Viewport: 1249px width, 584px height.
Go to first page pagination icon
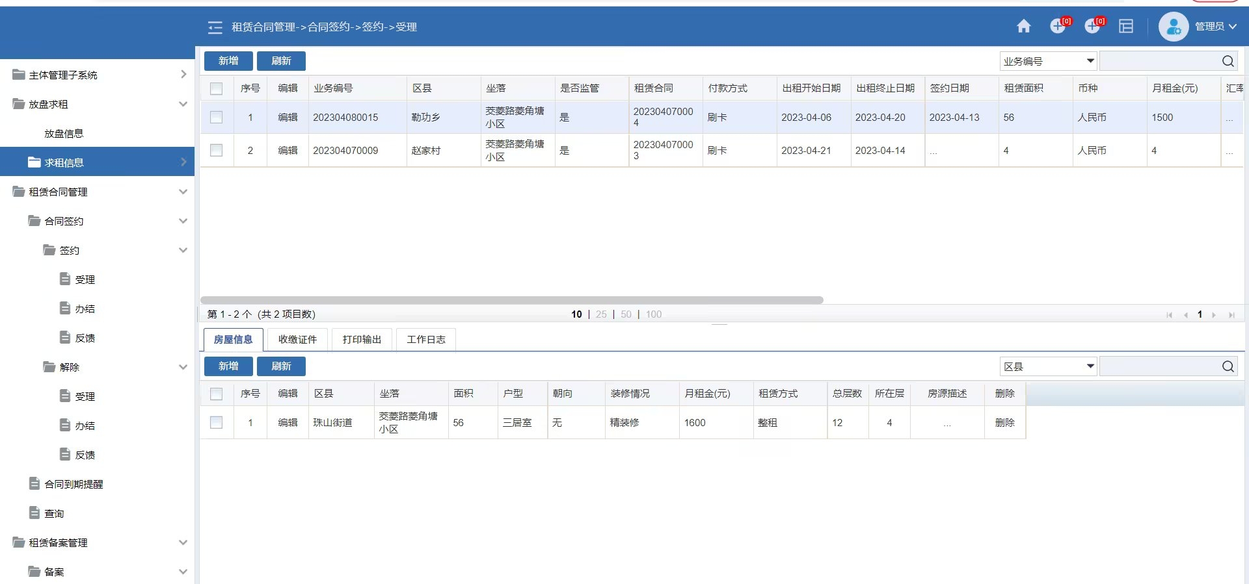[1170, 315]
